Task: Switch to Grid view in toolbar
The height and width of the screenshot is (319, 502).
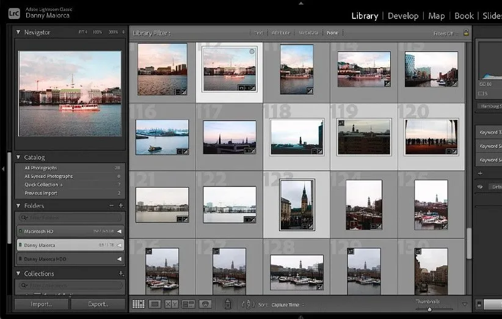Action: [x=139, y=304]
